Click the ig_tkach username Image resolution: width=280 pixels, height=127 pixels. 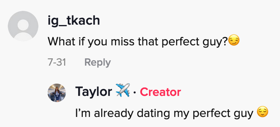click(74, 21)
